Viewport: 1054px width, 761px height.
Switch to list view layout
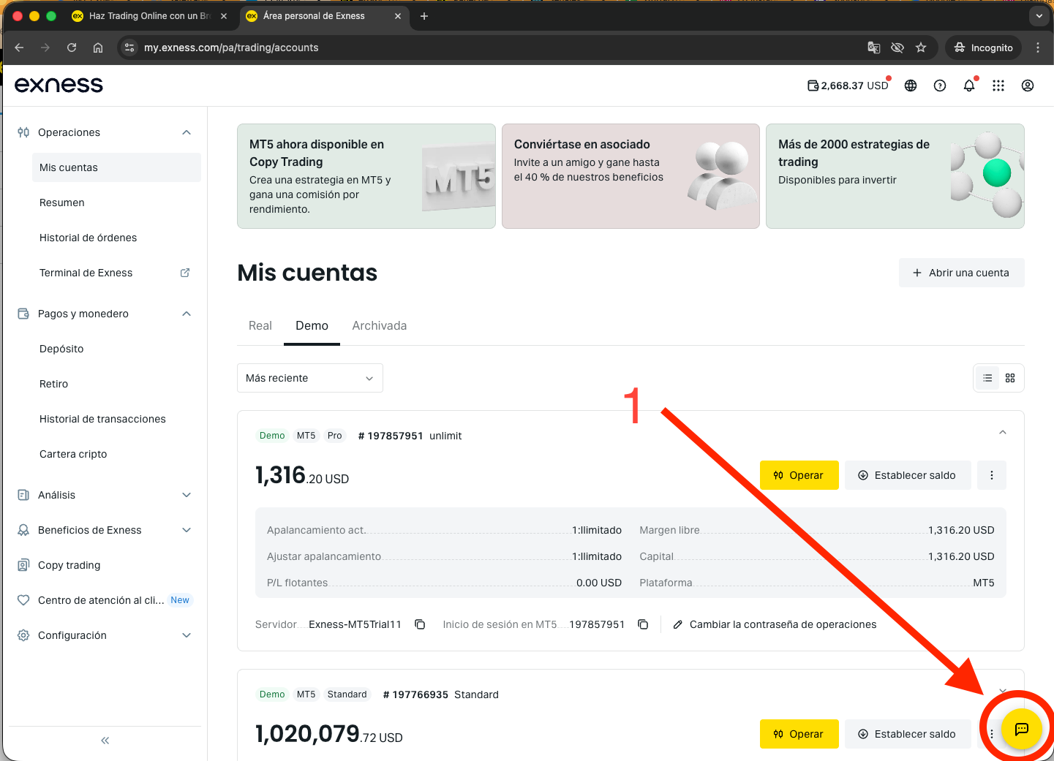tap(987, 378)
